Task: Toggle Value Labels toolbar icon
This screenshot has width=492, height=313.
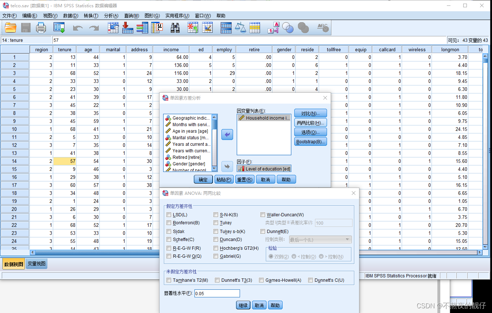Action: point(273,28)
